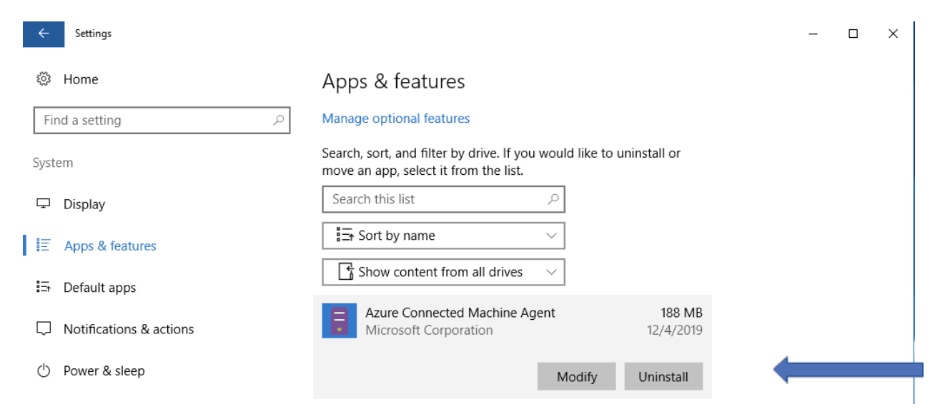Image resolution: width=935 pixels, height=414 pixels.
Task: Click the sort icon beside Sort by name
Action: (345, 236)
